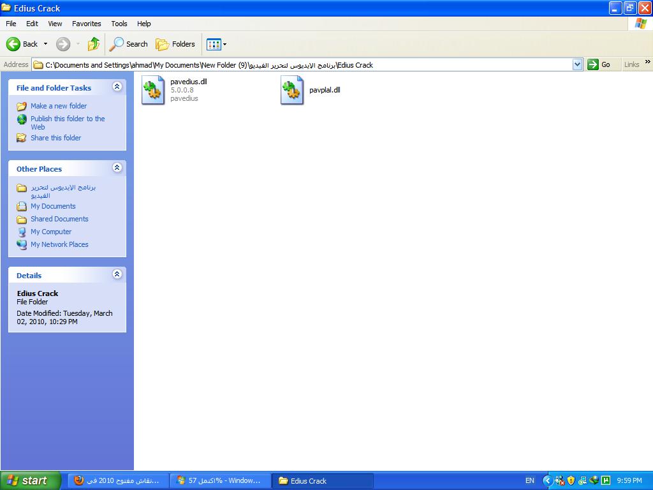Click the pavplal.dll file name

click(x=325, y=90)
